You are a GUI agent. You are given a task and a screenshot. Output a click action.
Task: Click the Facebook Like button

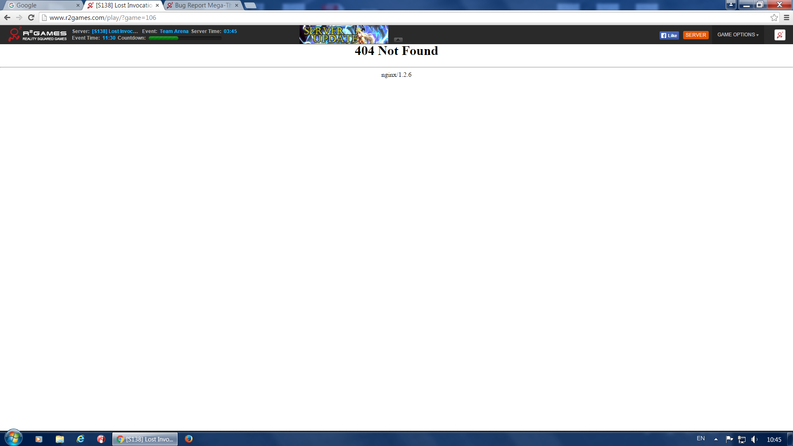click(669, 36)
